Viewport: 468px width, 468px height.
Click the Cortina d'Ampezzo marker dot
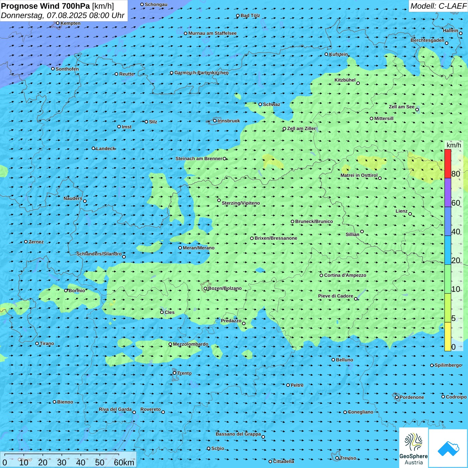click(321, 275)
